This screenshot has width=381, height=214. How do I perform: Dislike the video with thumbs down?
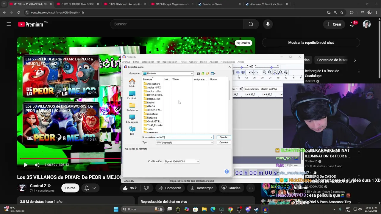(x=146, y=188)
